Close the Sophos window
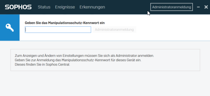 click(x=206, y=7)
